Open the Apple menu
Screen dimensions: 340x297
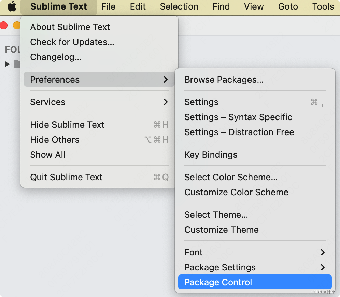coord(12,6)
